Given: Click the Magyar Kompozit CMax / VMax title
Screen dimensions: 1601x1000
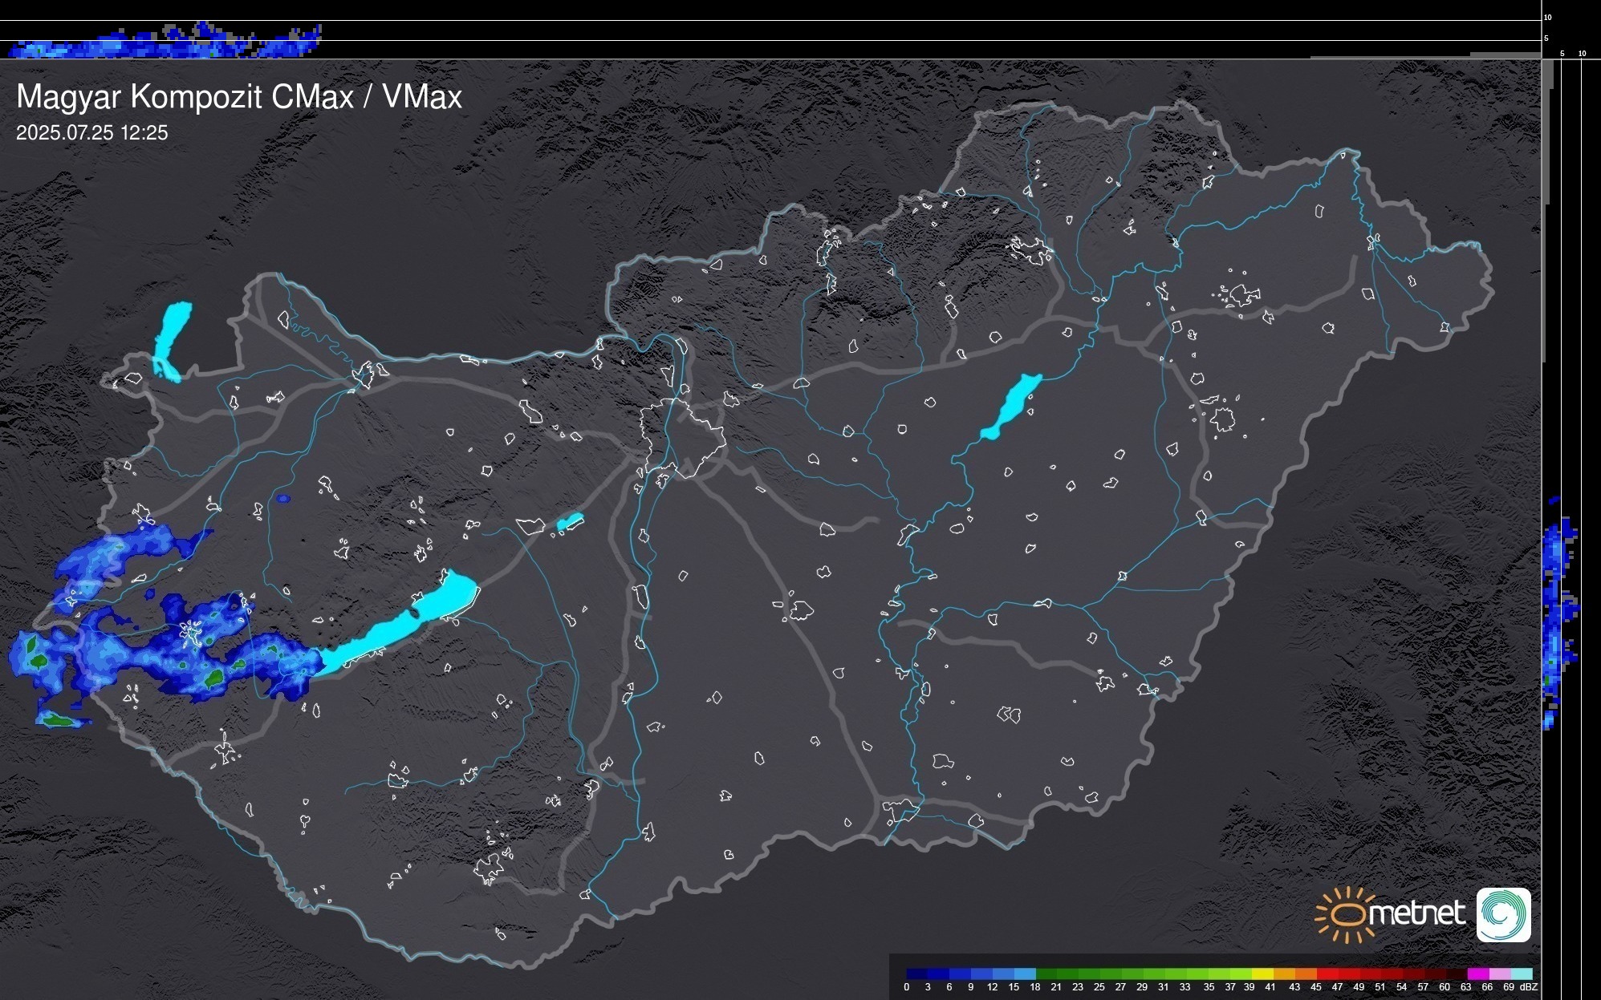Looking at the screenshot, I should (239, 96).
